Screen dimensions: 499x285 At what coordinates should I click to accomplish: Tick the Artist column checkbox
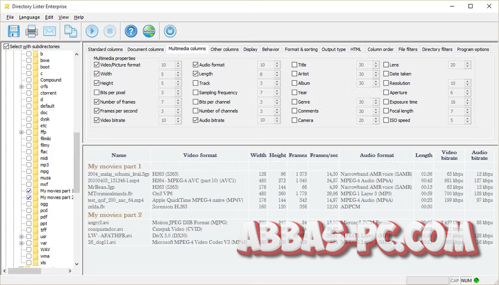pyautogui.click(x=295, y=74)
